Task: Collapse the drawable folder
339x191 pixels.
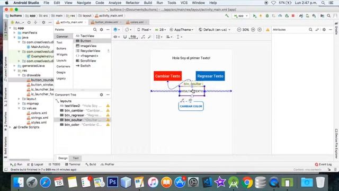Action: coord(19,75)
